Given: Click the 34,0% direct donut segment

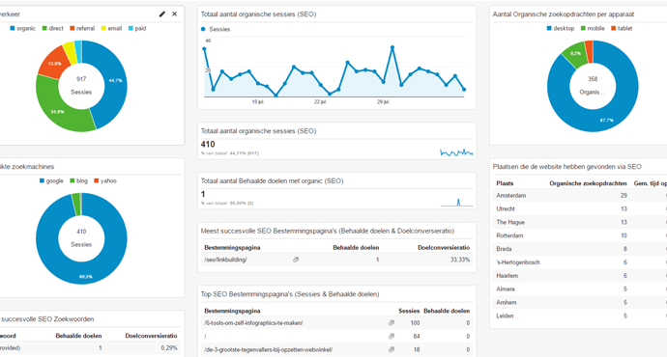Looking at the screenshot, I should tap(57, 111).
